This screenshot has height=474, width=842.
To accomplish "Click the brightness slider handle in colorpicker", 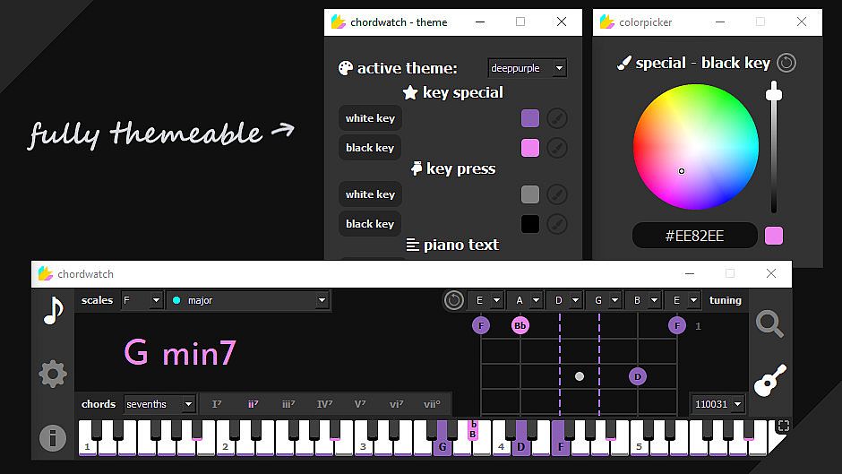I will click(774, 93).
